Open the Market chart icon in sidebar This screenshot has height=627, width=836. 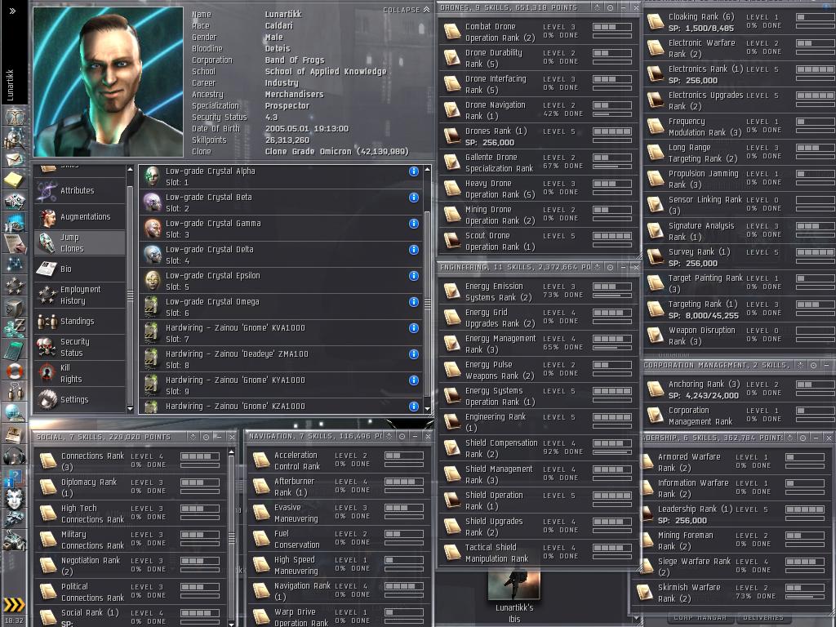(x=14, y=221)
